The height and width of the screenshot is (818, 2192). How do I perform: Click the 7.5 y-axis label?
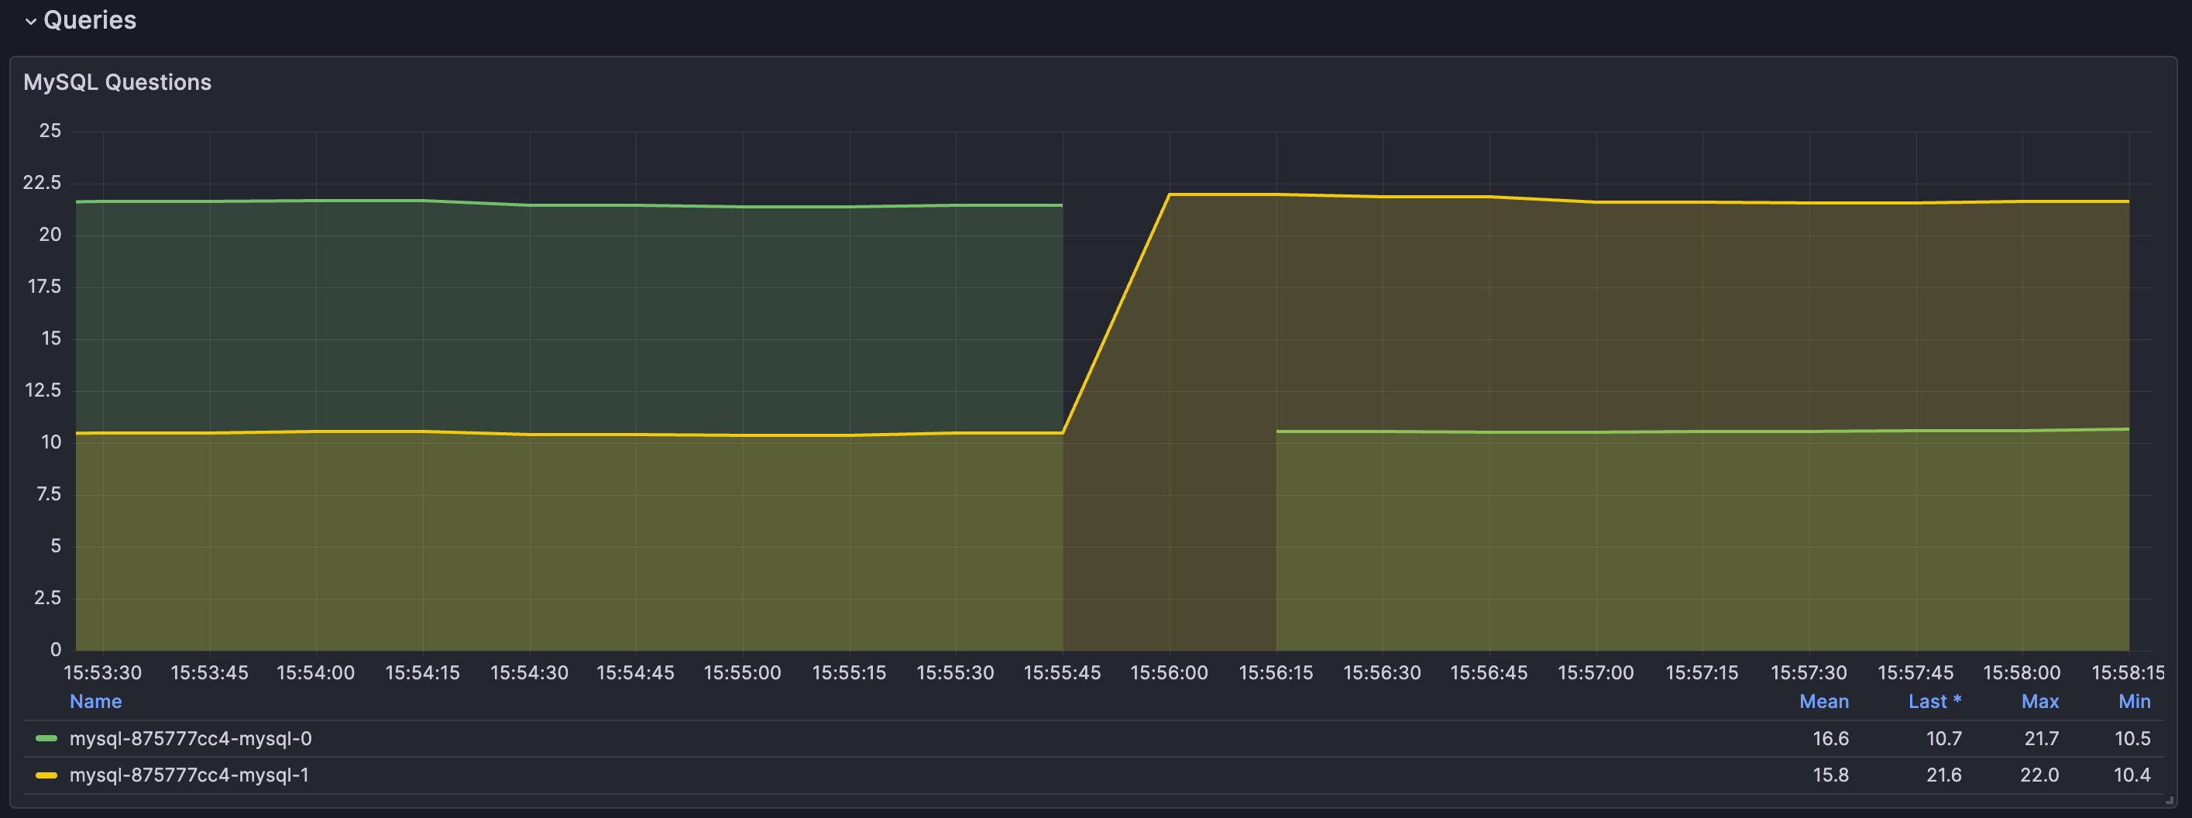pyautogui.click(x=49, y=494)
